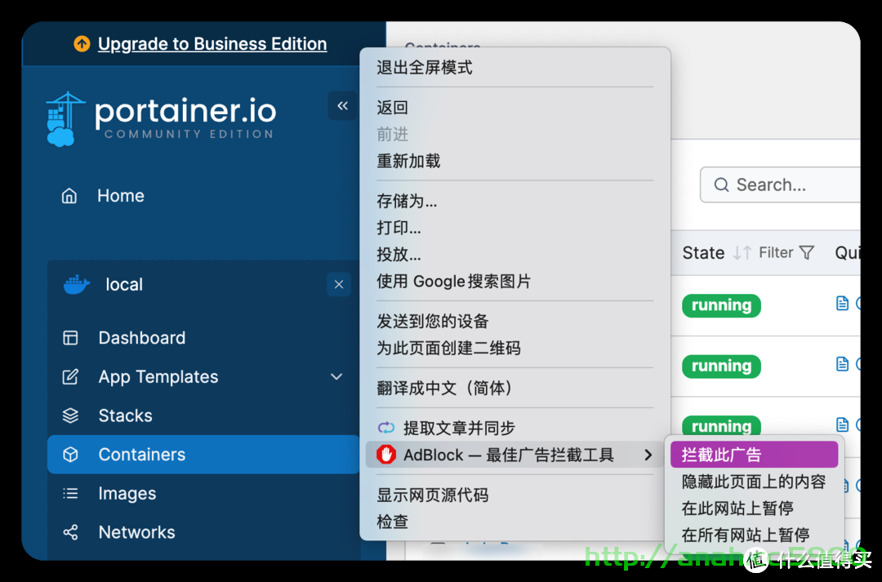The height and width of the screenshot is (582, 882).
Task: Close the local environment with the X button
Action: click(339, 285)
